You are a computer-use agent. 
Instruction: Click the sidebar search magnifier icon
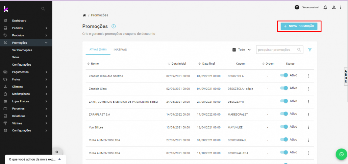pyautogui.click(x=43, y=8)
